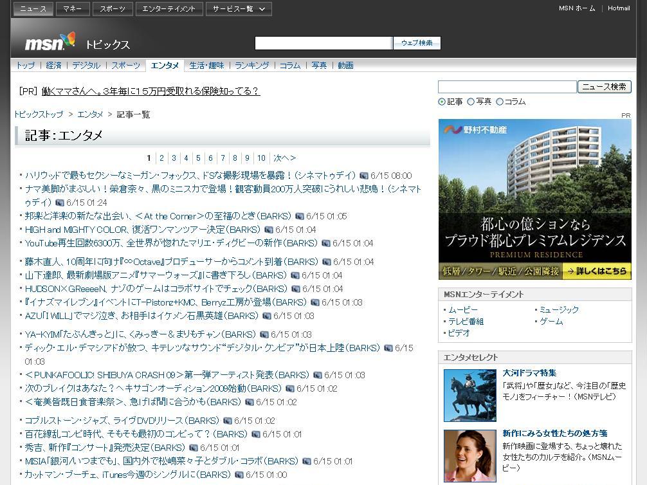Click camera icon beside YA-KYIM article
This screenshot has height=485, width=647.
[x=264, y=334]
